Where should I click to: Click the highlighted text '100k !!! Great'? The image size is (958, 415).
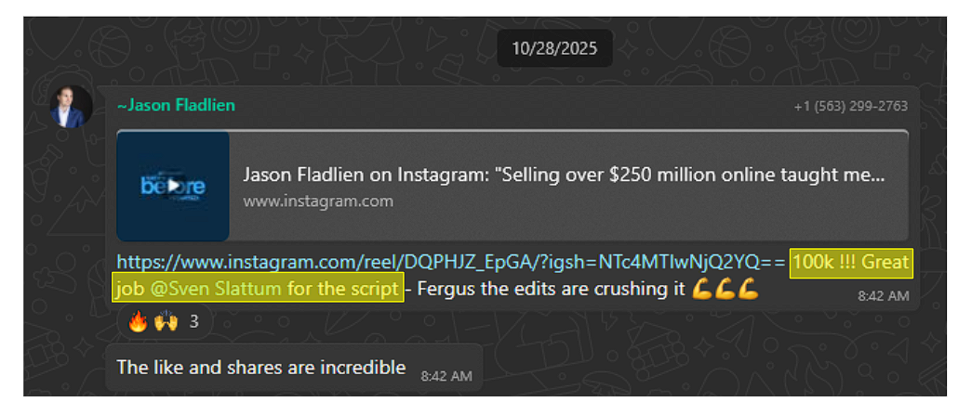click(849, 263)
